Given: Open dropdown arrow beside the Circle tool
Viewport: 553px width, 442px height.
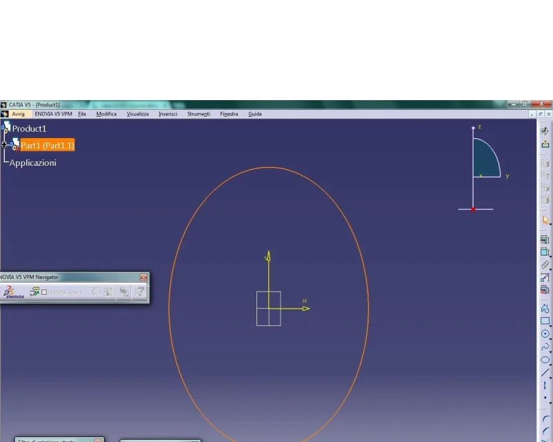Looking at the screenshot, I should [x=551, y=338].
